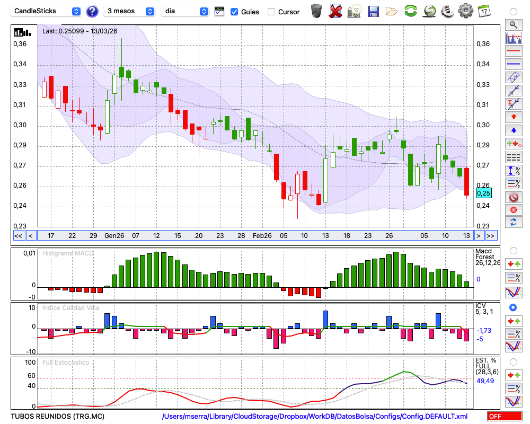Click the red prohibited sign icon
The width and height of the screenshot is (530, 424).
click(514, 197)
